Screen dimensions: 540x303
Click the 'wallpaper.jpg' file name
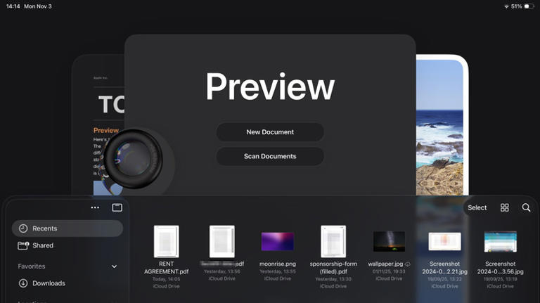click(x=385, y=264)
